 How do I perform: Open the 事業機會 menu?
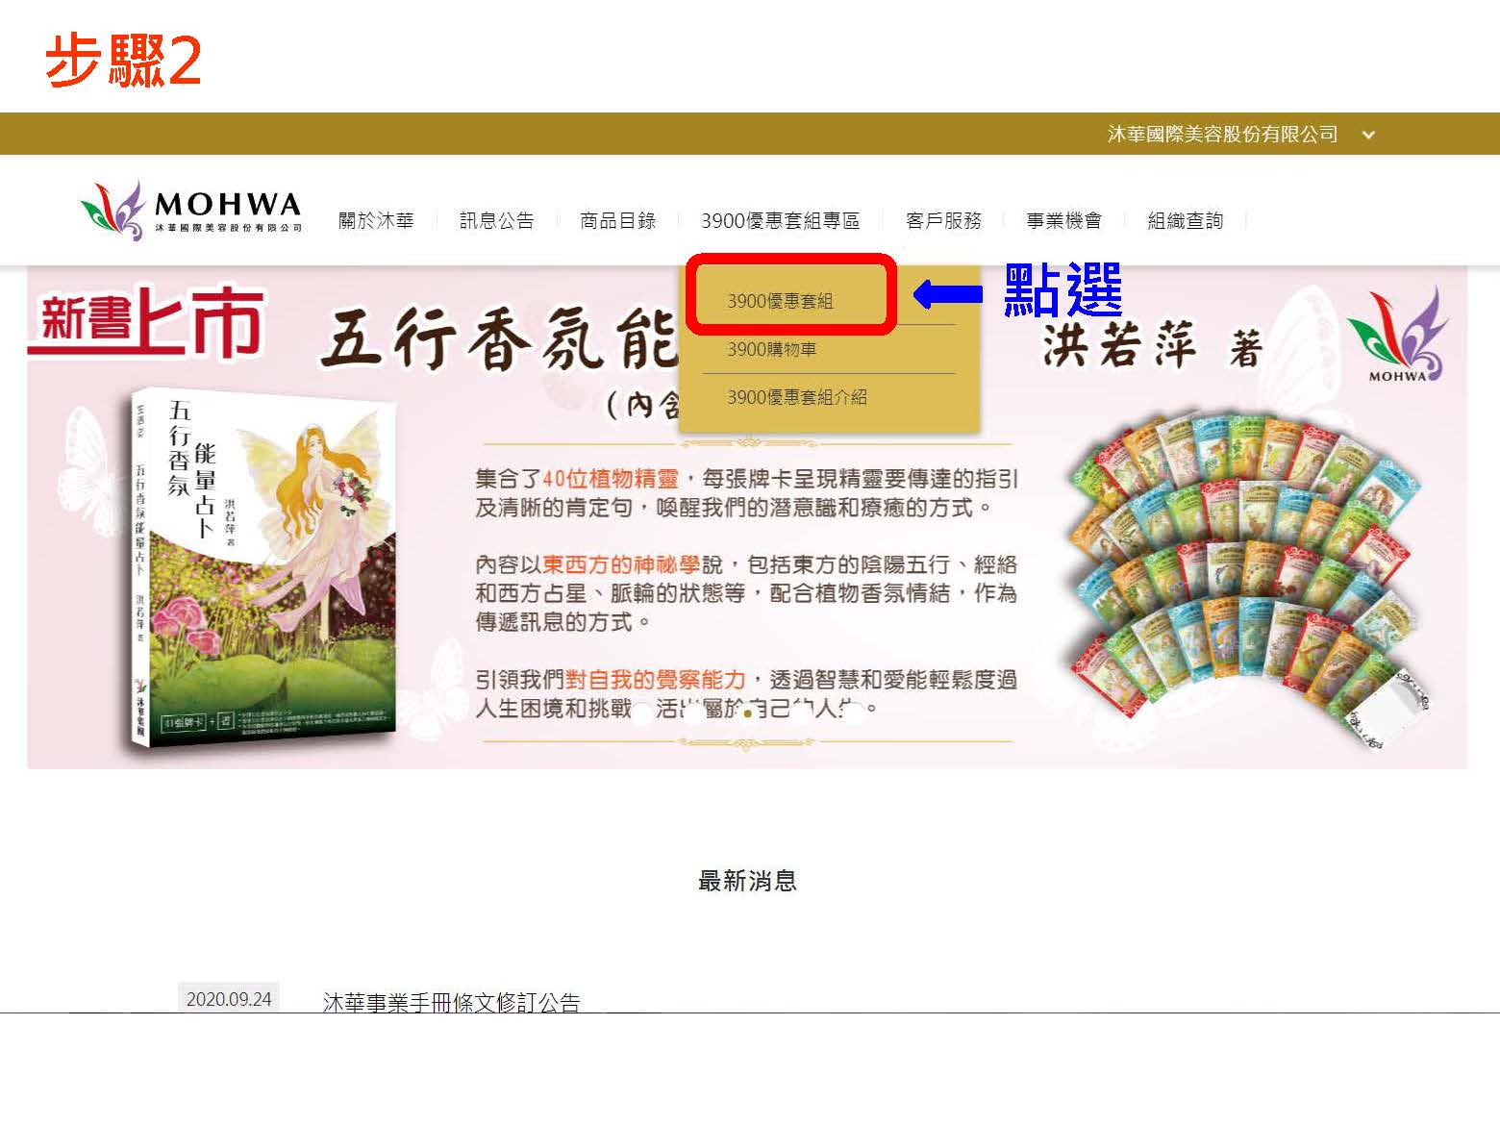(1063, 221)
